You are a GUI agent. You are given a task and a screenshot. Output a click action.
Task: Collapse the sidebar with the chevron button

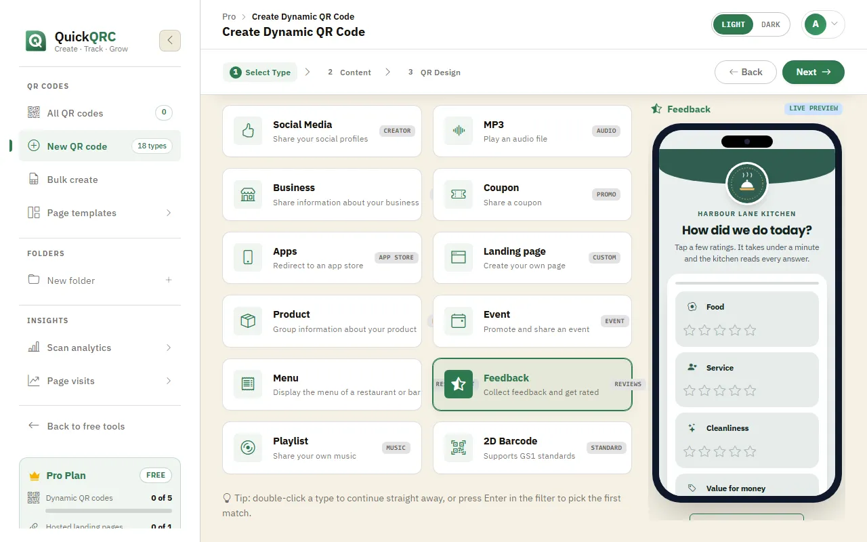(170, 41)
